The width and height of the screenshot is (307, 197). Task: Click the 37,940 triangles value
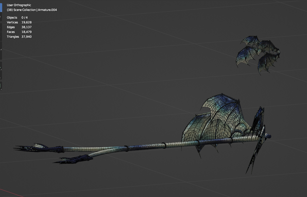point(26,37)
